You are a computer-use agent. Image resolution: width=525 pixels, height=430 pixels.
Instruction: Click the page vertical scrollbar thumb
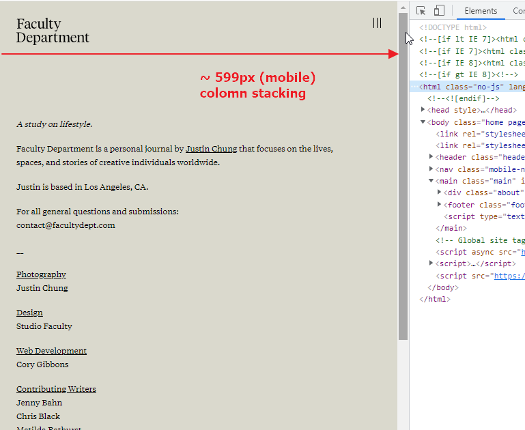(x=403, y=176)
